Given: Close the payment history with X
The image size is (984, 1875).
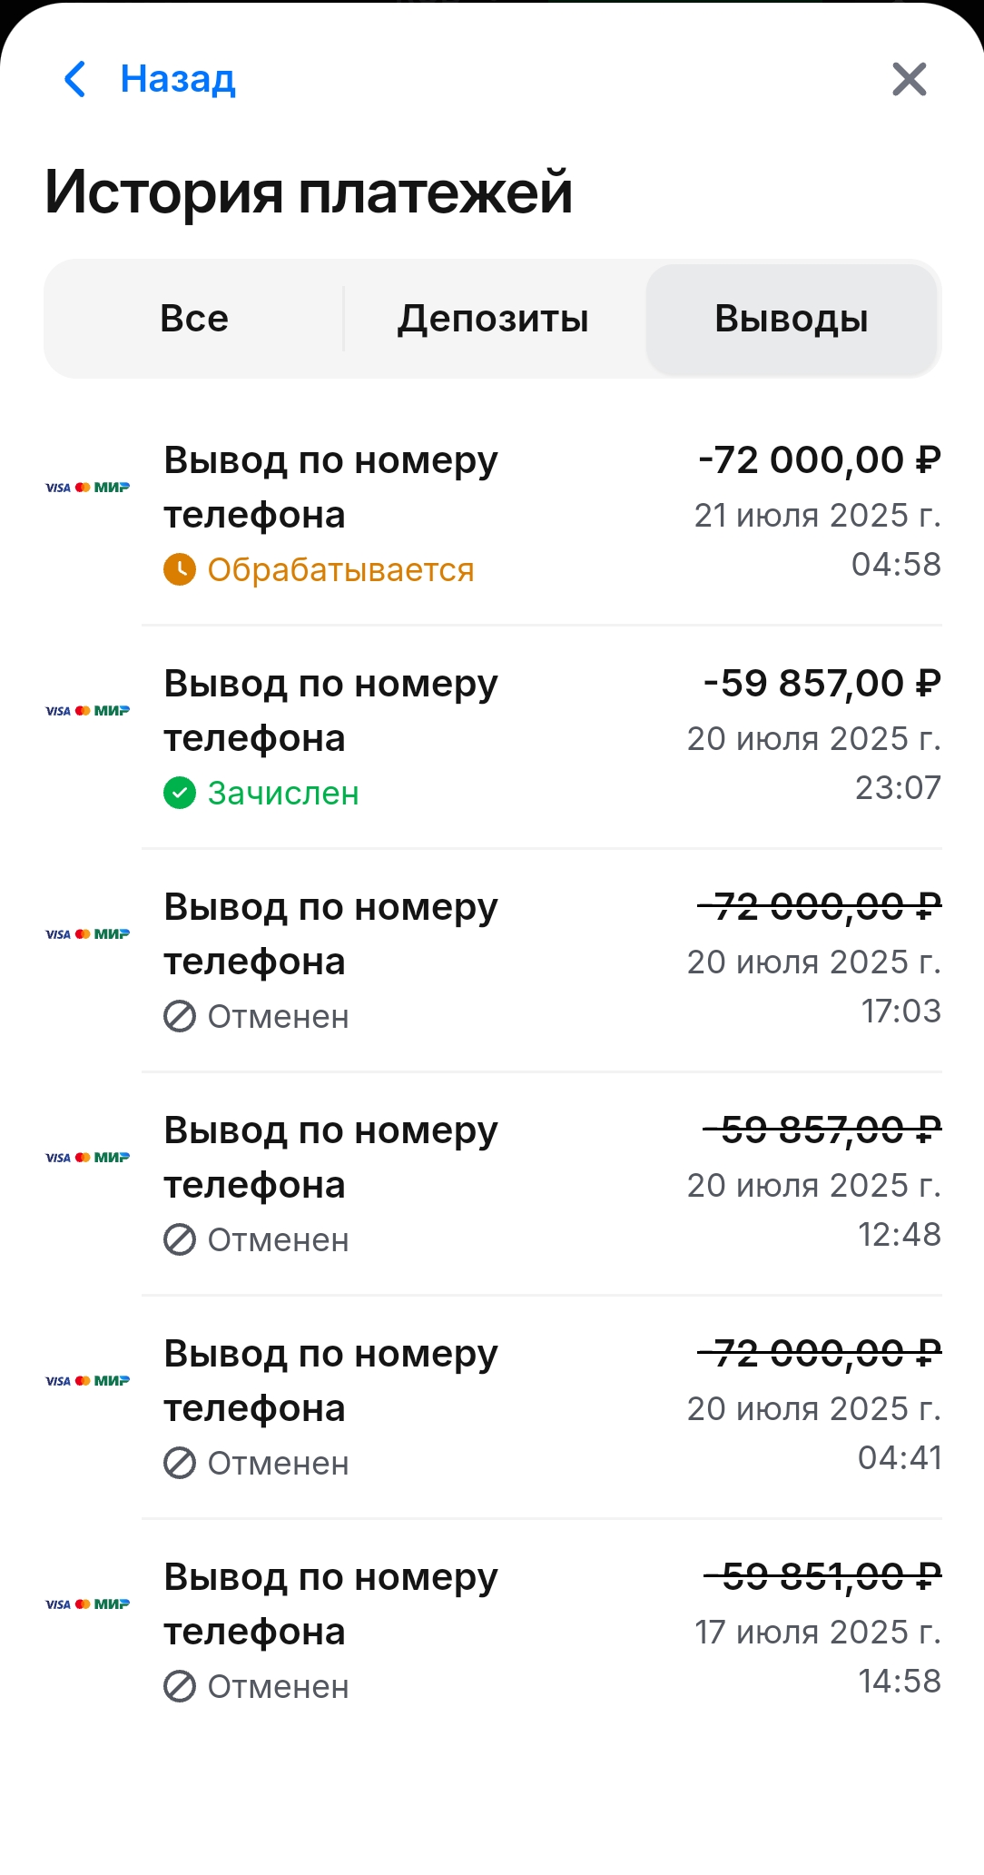Looking at the screenshot, I should (909, 79).
